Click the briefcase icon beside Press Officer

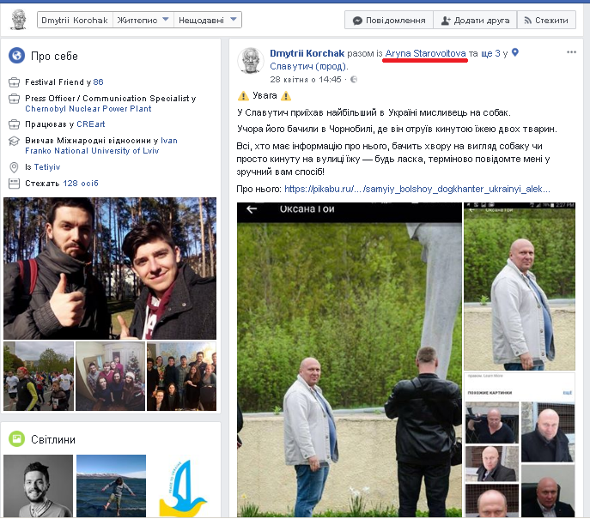pos(14,99)
